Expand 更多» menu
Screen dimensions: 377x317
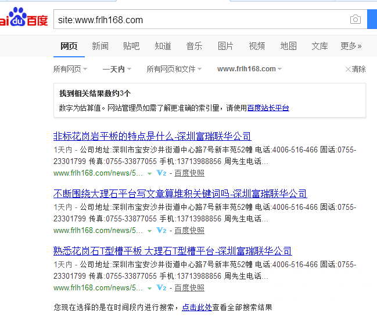click(x=351, y=46)
